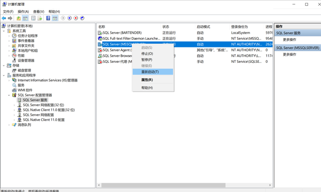Click the Up one level folder icon
This screenshot has height=192, width=321.
[x=19, y=18]
